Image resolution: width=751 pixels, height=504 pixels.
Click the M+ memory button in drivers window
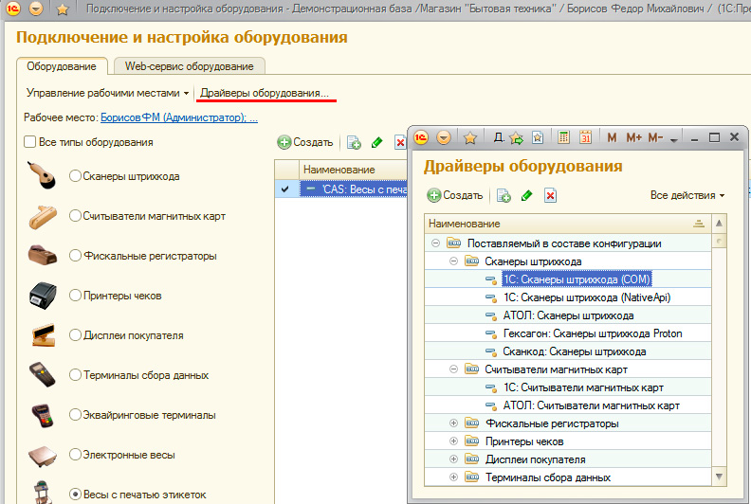pos(633,138)
